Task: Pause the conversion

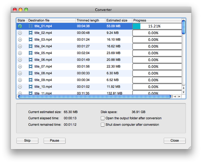Action: pos(54,141)
